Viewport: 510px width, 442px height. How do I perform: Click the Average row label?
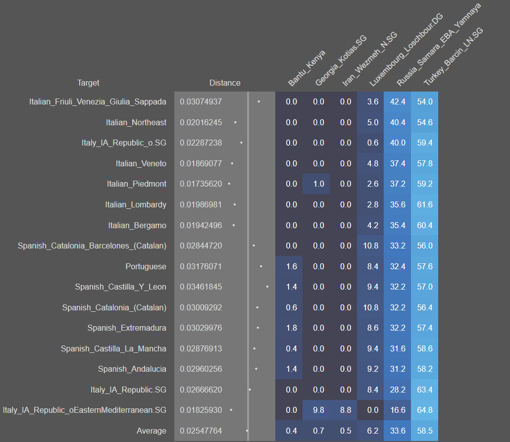(151, 431)
